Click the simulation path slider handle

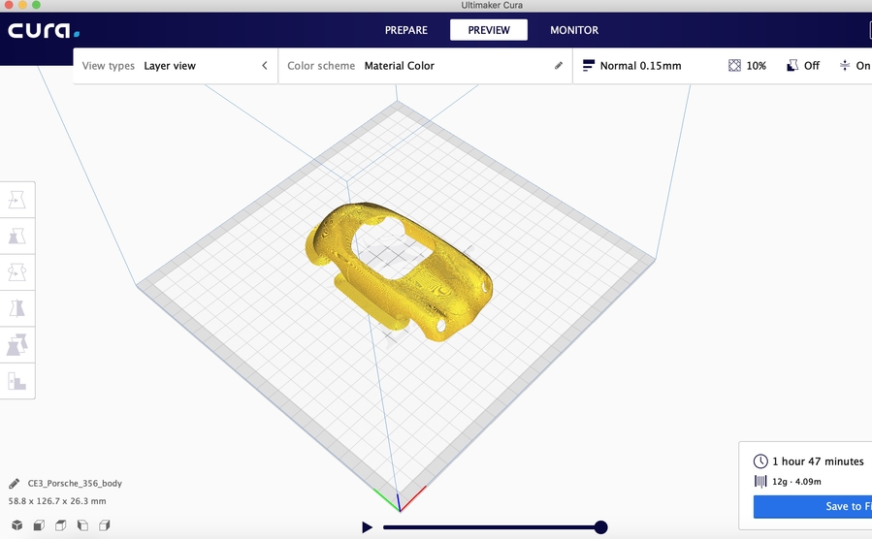point(600,527)
